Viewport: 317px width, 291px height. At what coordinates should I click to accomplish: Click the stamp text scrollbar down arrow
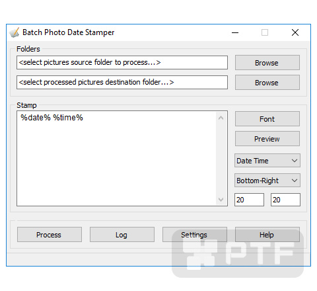click(x=221, y=200)
